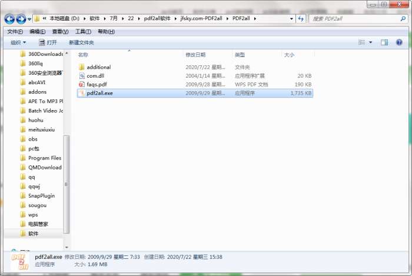The image size is (412, 276).
Task: Open the 文件(F) menu
Action: pos(15,32)
